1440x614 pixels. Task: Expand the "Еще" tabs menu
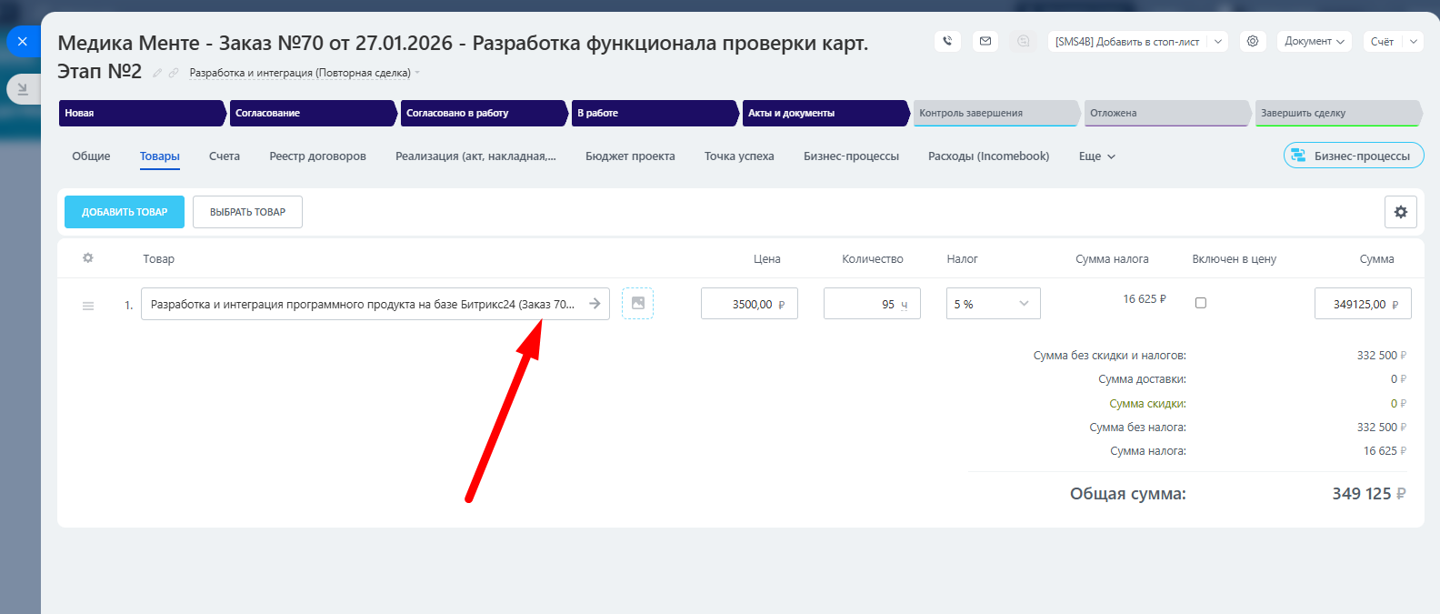click(x=1096, y=156)
